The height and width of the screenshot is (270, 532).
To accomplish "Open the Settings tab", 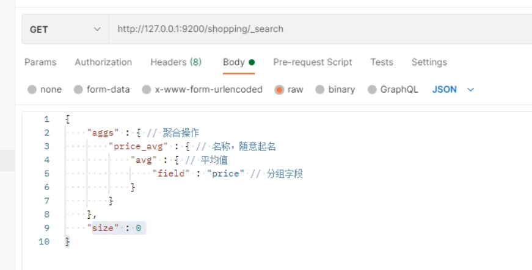I will [x=429, y=62].
